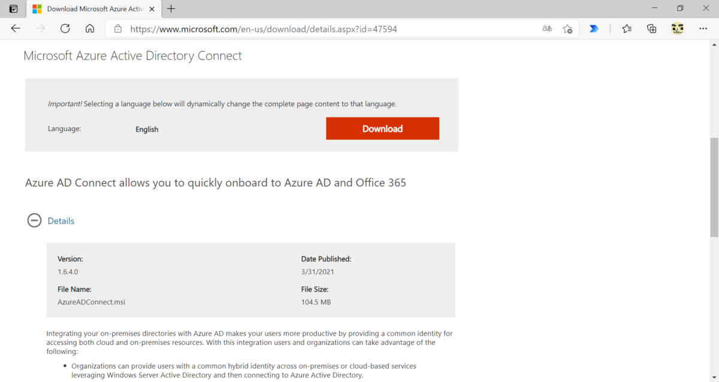The width and height of the screenshot is (719, 382).
Task: Click the blue extension icon in toolbar
Action: coord(594,29)
